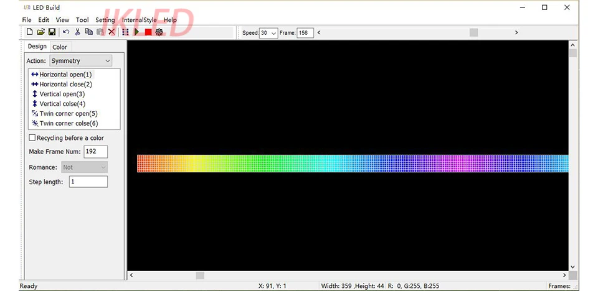Click the dotted grid layout icon

125,32
